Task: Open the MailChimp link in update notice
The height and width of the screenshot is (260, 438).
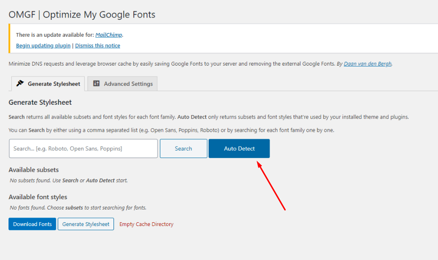Action: (108, 35)
